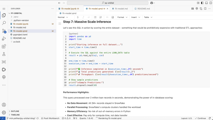Click the nick.pelikan/py-orbital-blog branch status item
This screenshot has width=213, height=120.
click(21, 118)
